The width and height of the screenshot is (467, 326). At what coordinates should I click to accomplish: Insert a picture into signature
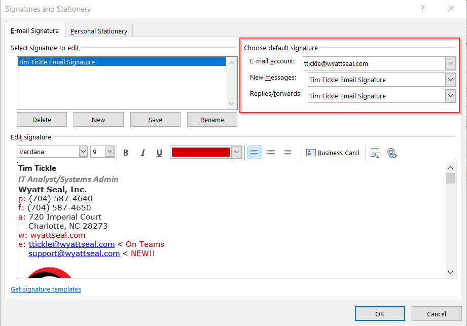(375, 153)
